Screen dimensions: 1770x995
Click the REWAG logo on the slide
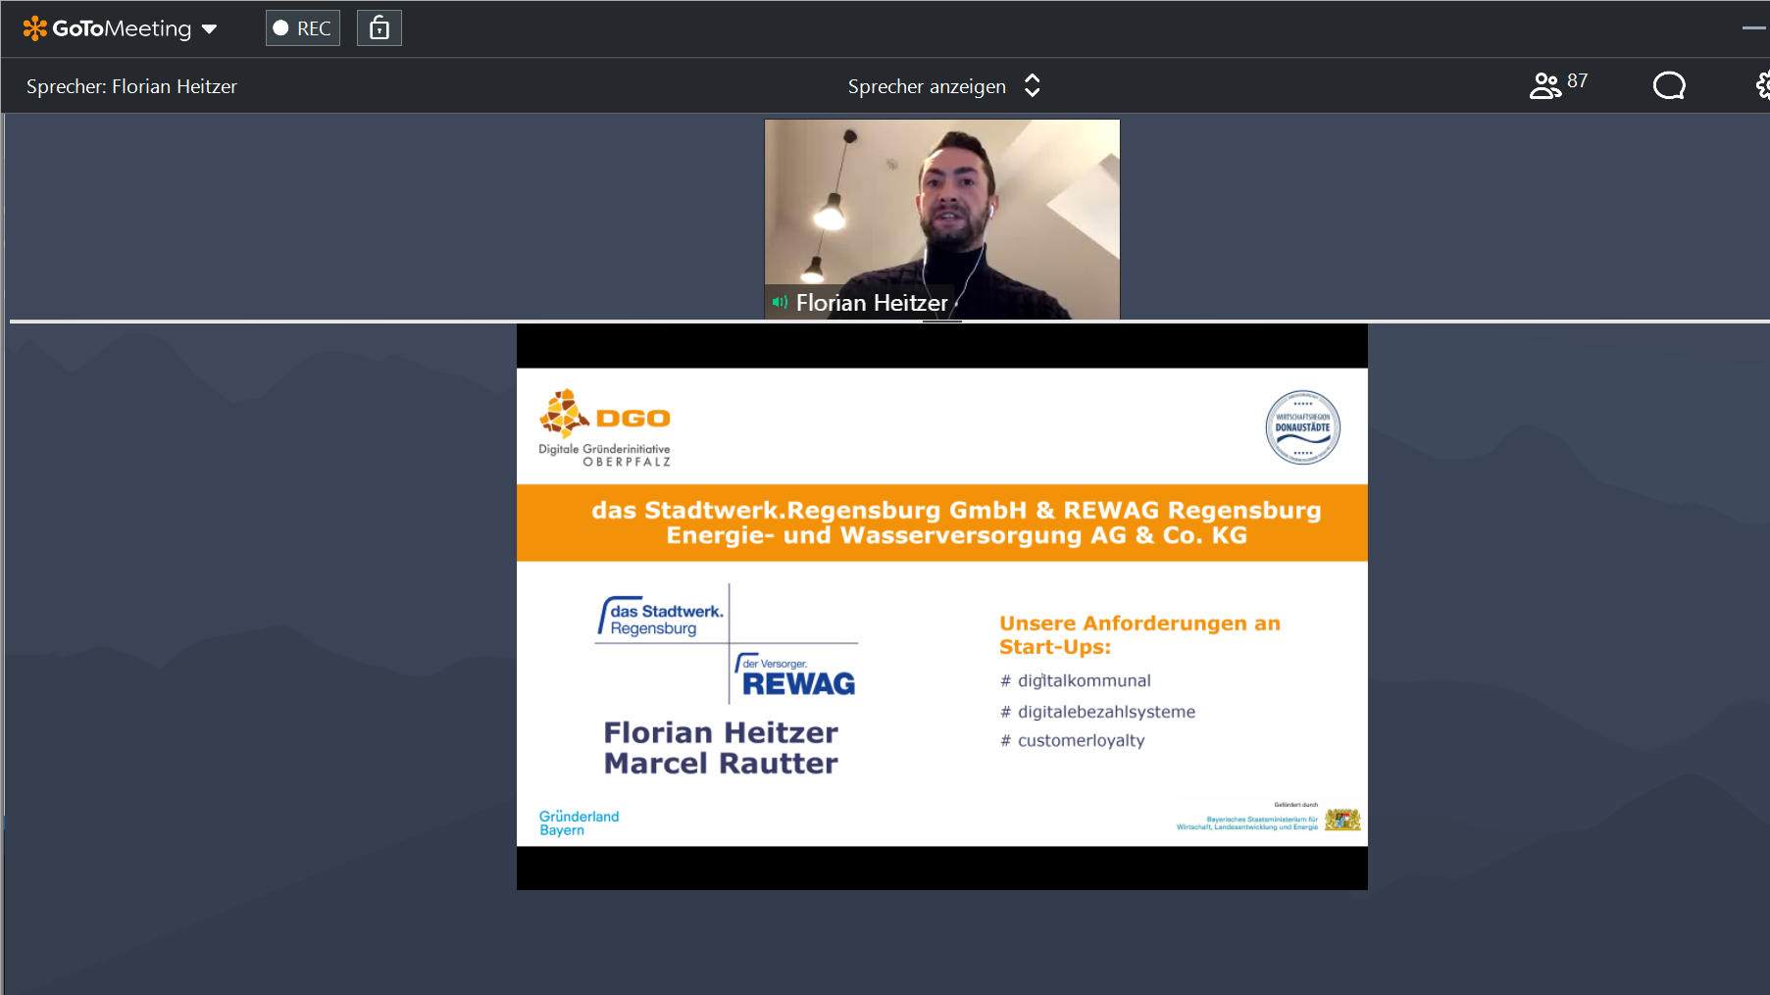click(x=795, y=676)
